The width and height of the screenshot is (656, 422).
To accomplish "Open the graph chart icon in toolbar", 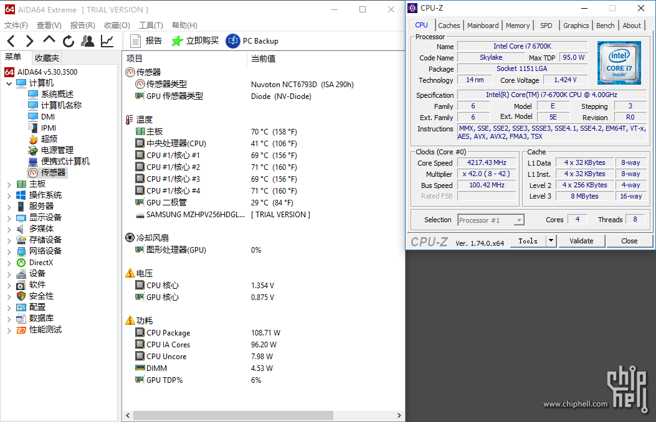I will pyautogui.click(x=107, y=41).
